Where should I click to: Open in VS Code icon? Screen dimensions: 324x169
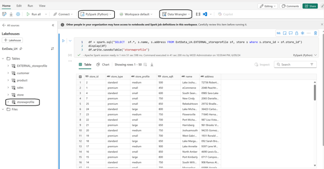205,14
